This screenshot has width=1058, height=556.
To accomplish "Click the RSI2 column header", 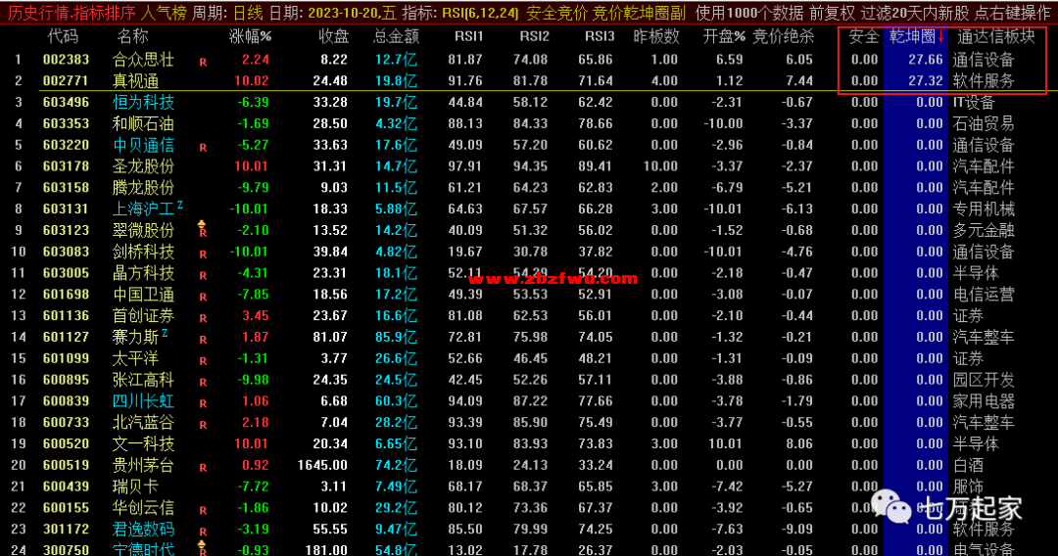I will pyautogui.click(x=534, y=36).
